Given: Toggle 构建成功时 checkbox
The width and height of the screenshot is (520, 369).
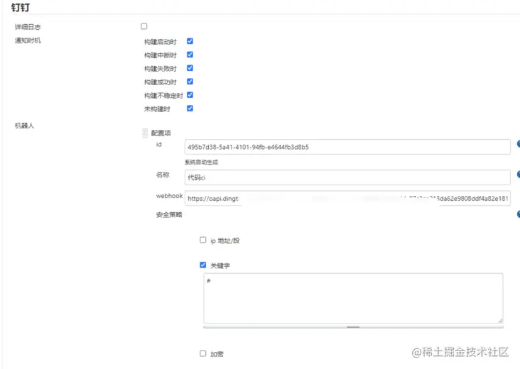Looking at the screenshot, I should tap(190, 82).
